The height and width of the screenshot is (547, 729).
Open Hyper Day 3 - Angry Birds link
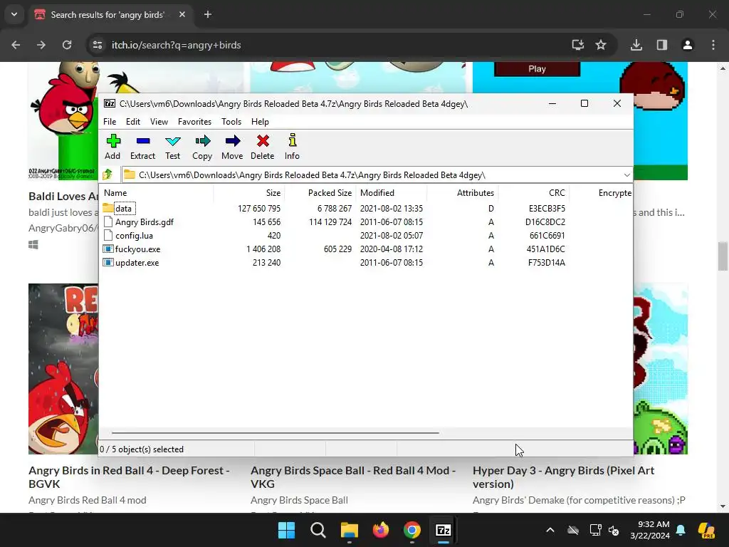pos(564,476)
